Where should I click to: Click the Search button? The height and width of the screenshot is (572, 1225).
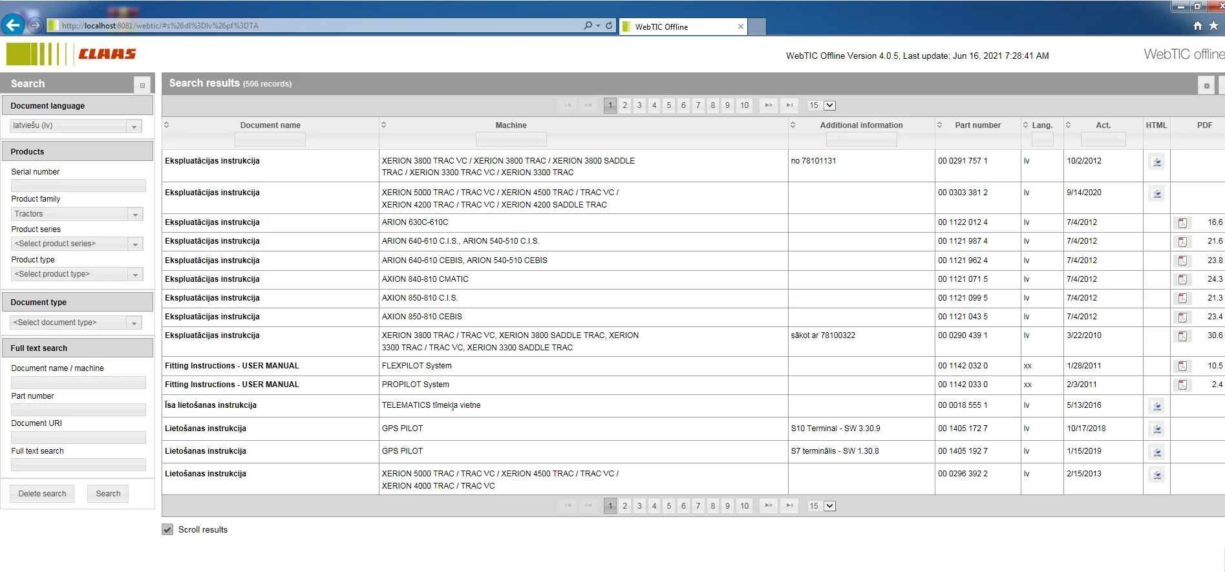point(108,494)
